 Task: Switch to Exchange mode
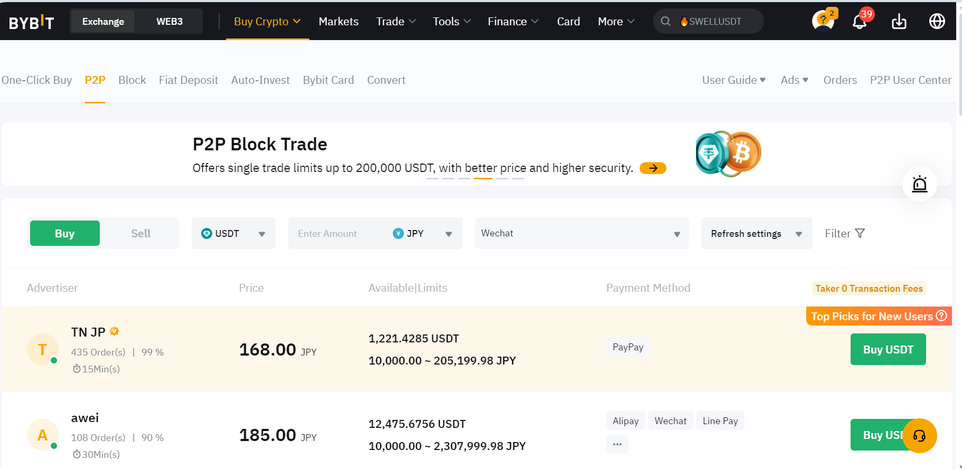coord(103,22)
